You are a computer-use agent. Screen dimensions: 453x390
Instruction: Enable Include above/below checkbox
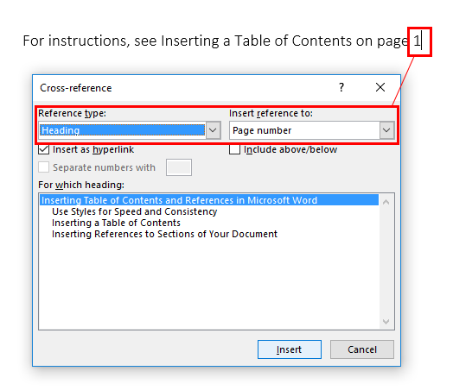234,149
